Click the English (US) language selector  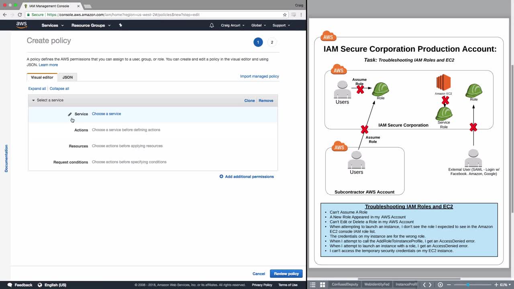(55, 285)
